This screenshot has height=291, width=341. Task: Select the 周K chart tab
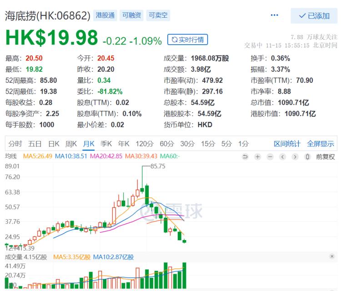pos(71,144)
